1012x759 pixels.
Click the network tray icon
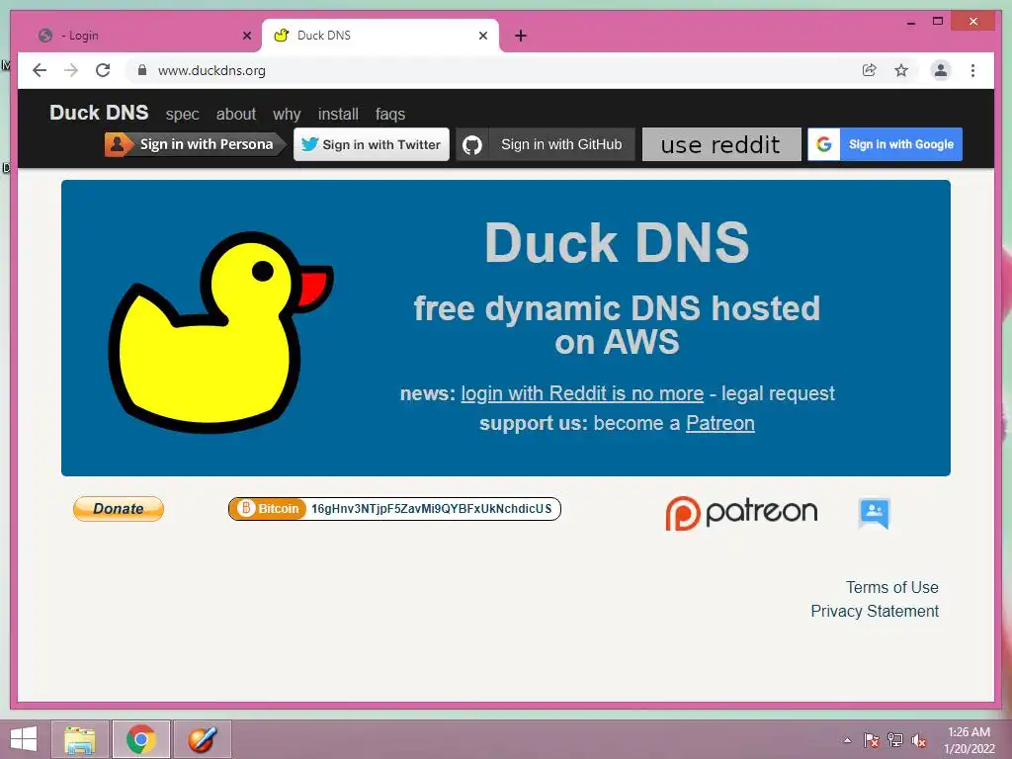895,740
